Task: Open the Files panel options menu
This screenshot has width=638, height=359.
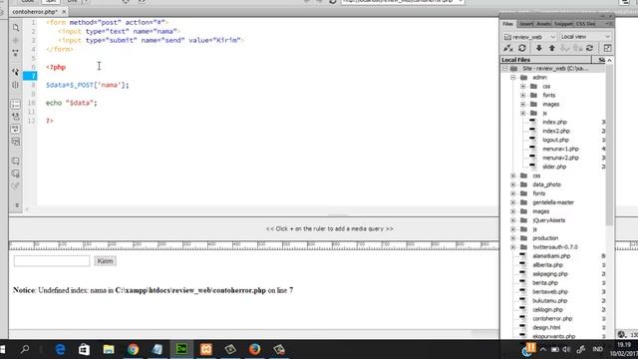Action: point(608,24)
